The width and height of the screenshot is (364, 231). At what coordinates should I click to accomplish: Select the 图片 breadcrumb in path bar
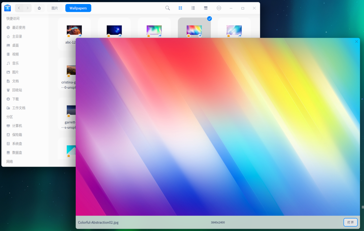point(55,8)
